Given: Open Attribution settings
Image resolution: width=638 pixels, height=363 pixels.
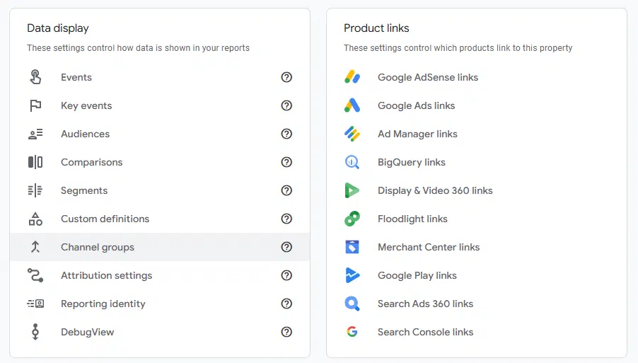Looking at the screenshot, I should pyautogui.click(x=106, y=275).
